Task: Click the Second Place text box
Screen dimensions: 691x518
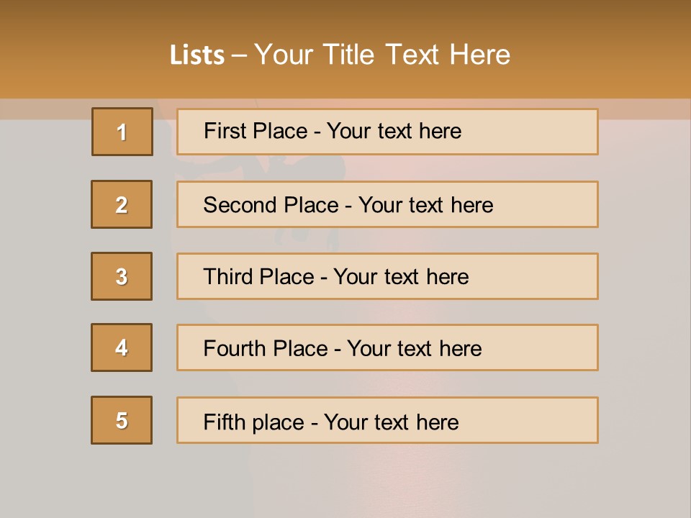Action: pos(387,204)
